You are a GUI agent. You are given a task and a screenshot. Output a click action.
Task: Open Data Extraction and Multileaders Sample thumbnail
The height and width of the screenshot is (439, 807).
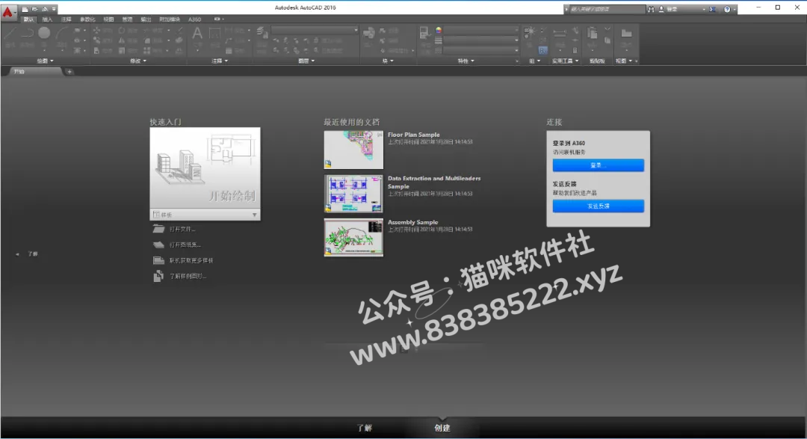click(353, 194)
